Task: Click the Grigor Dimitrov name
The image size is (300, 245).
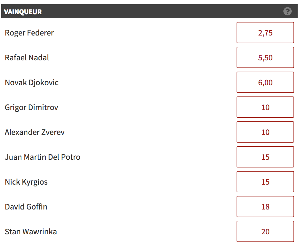Action: pyautogui.click(x=31, y=107)
